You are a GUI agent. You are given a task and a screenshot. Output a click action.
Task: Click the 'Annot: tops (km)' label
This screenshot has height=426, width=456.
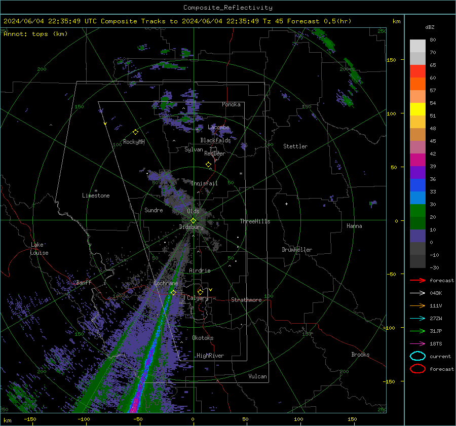(35, 34)
